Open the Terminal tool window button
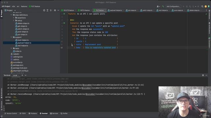Screen dimensions: 211x118 [44, 113]
